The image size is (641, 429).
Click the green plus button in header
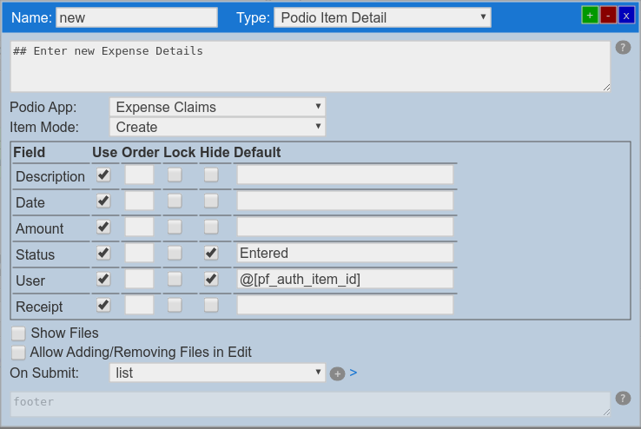tap(590, 15)
